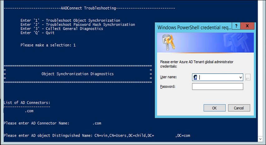Screen dimensions: 266x145
Task: Click the "Enter 'Q' - Quit" line
Action: [x=37, y=33]
